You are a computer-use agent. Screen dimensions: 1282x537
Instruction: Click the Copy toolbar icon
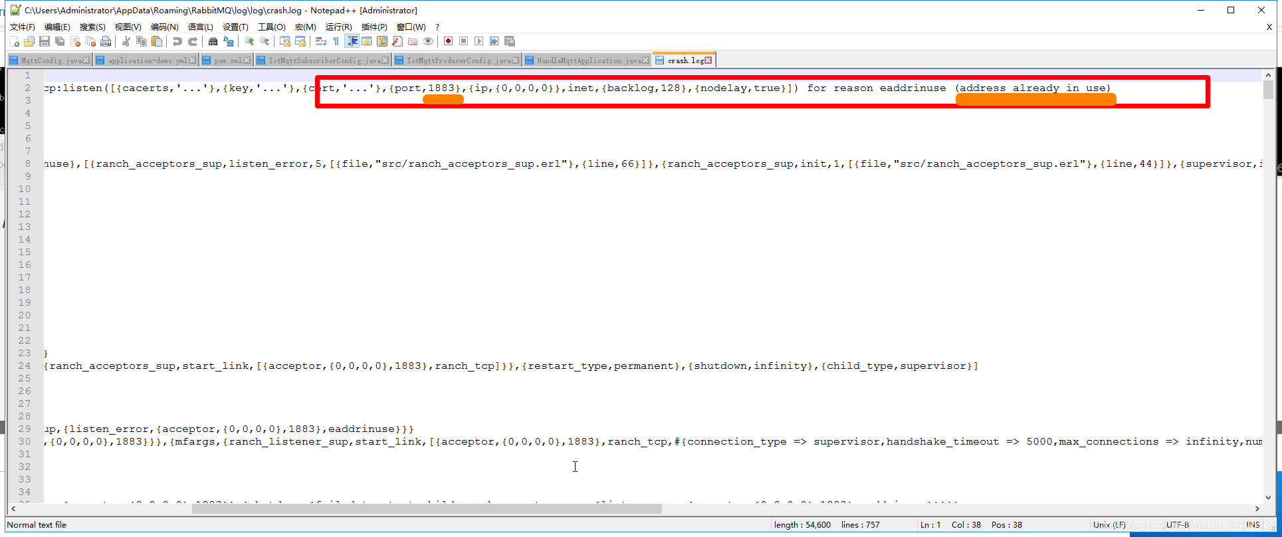pyautogui.click(x=141, y=41)
